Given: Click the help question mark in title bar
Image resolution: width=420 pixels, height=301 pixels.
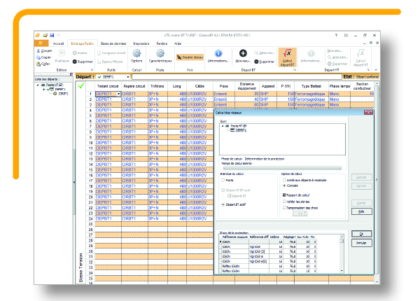Looking at the screenshot, I should point(336,35).
